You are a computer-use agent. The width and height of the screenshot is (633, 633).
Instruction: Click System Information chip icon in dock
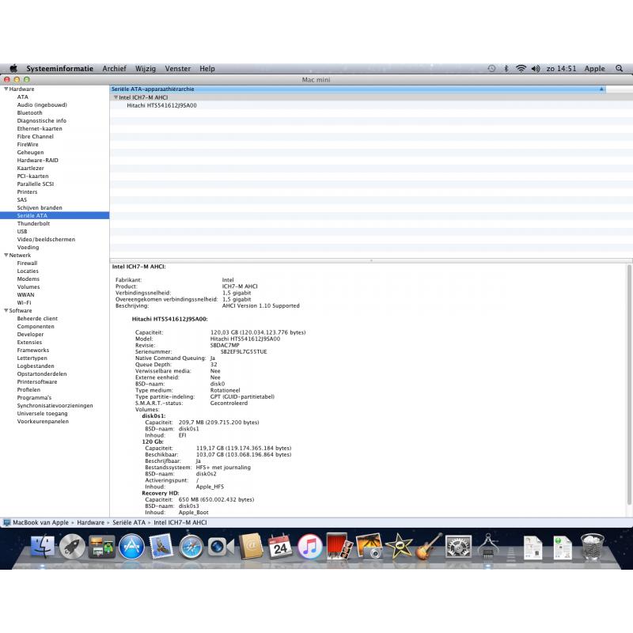click(x=488, y=547)
